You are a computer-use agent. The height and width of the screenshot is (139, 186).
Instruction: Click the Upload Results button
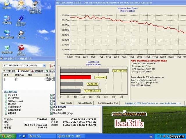coord(85,103)
